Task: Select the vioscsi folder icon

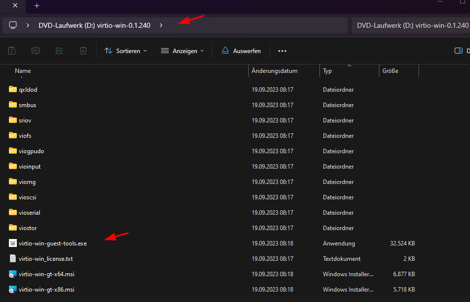Action: (12, 197)
